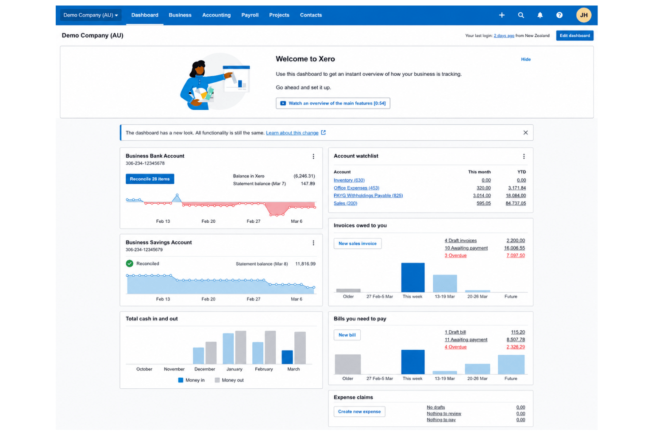Click Nothing to pay expense link

click(441, 420)
